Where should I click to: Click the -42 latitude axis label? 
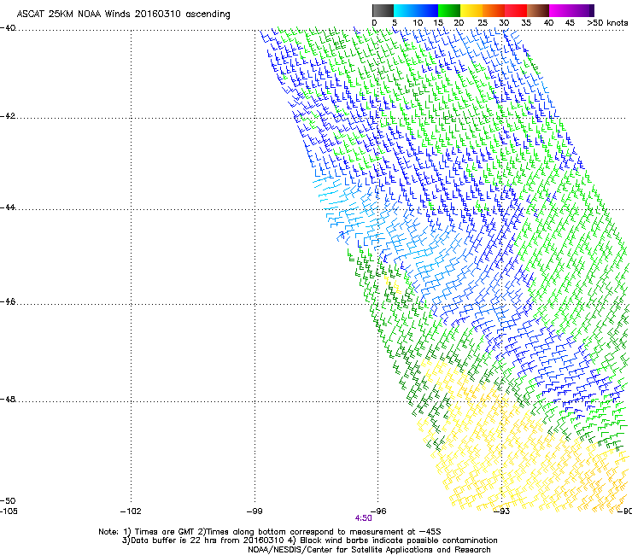tap(8, 116)
